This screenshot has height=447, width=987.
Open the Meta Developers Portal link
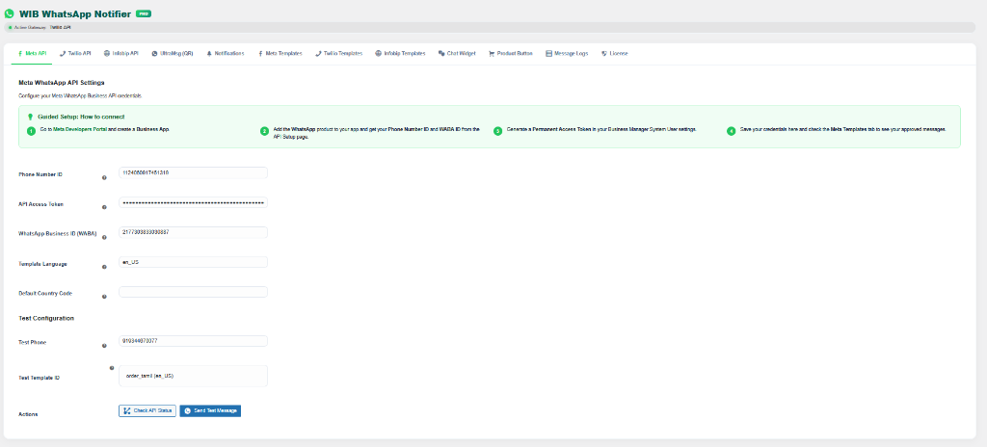point(80,128)
